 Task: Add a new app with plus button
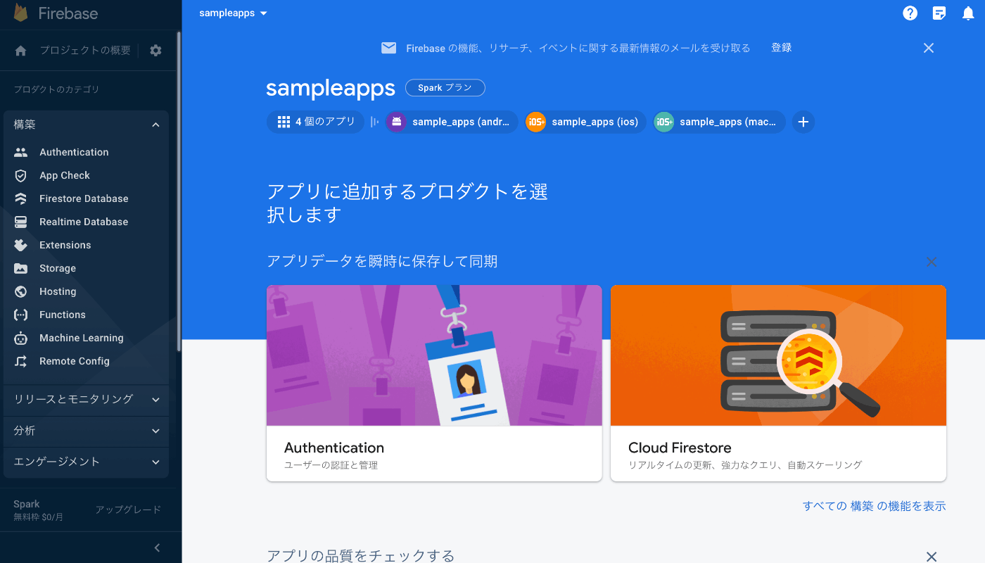pyautogui.click(x=803, y=122)
